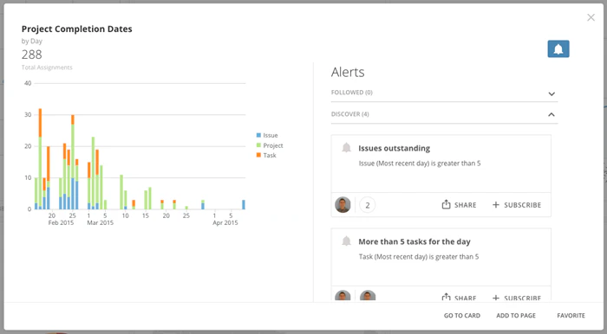Click the Alerts heading

[348, 72]
